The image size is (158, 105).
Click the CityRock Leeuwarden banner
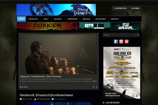click(x=95, y=26)
